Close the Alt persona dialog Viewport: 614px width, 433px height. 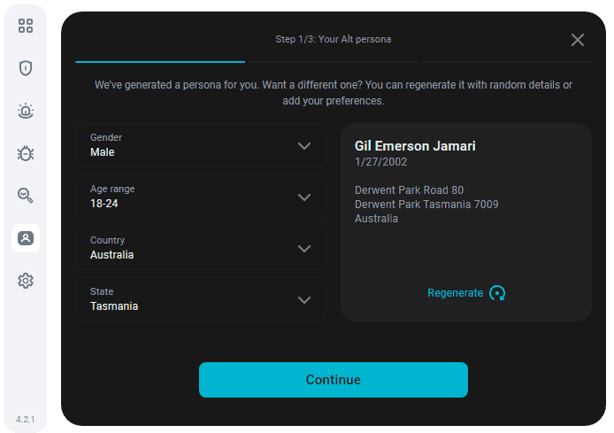[577, 40]
